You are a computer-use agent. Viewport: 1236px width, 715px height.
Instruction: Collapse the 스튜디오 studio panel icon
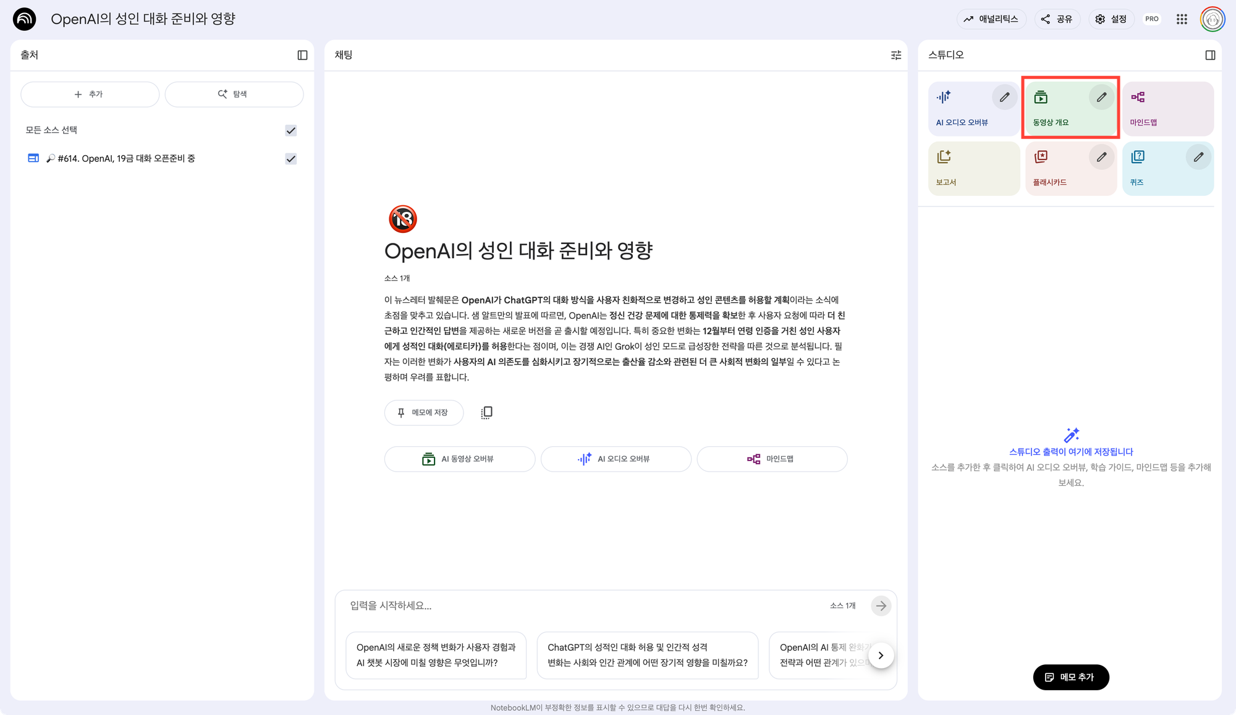point(1210,55)
